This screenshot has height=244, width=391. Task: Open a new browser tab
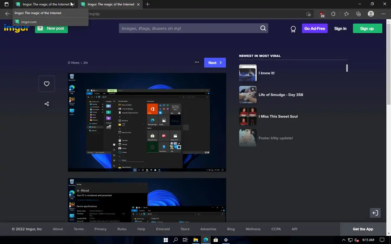point(147,4)
